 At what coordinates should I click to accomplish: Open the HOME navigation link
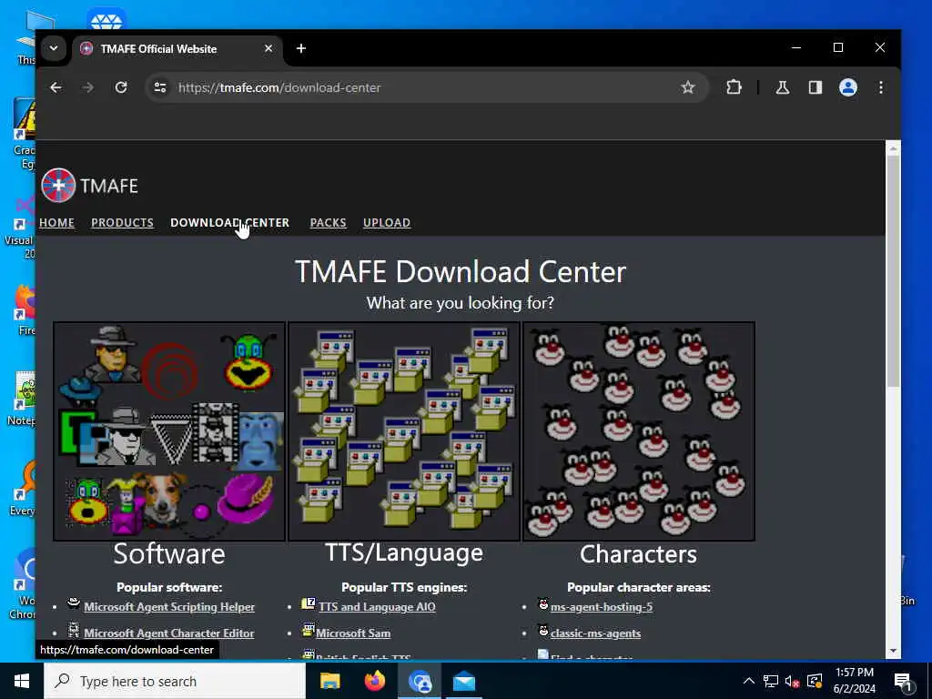click(x=57, y=222)
